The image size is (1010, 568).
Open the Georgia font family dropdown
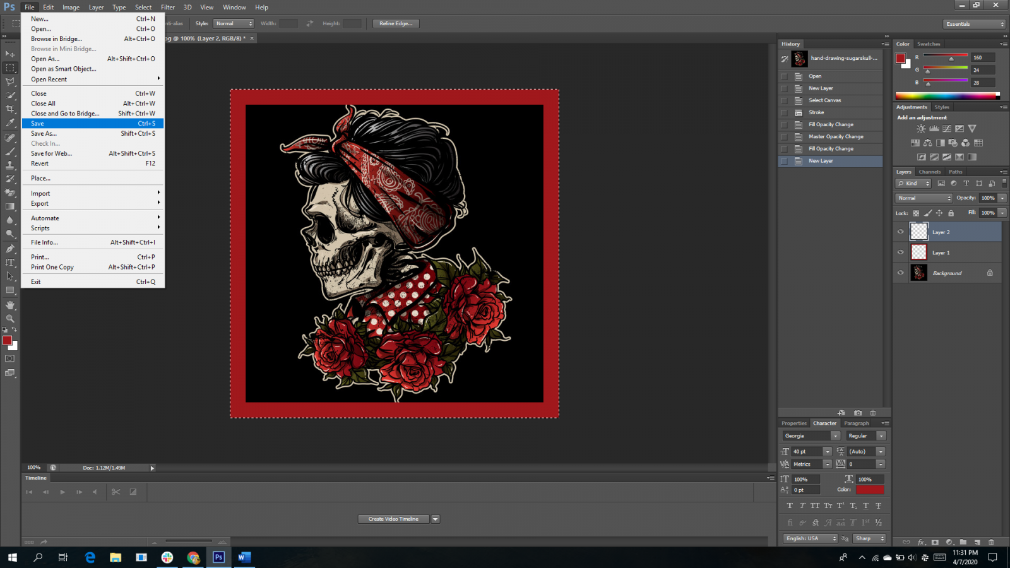tap(835, 436)
